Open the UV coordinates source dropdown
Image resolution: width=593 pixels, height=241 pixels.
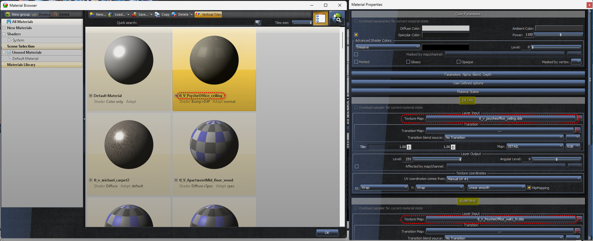coord(514,179)
